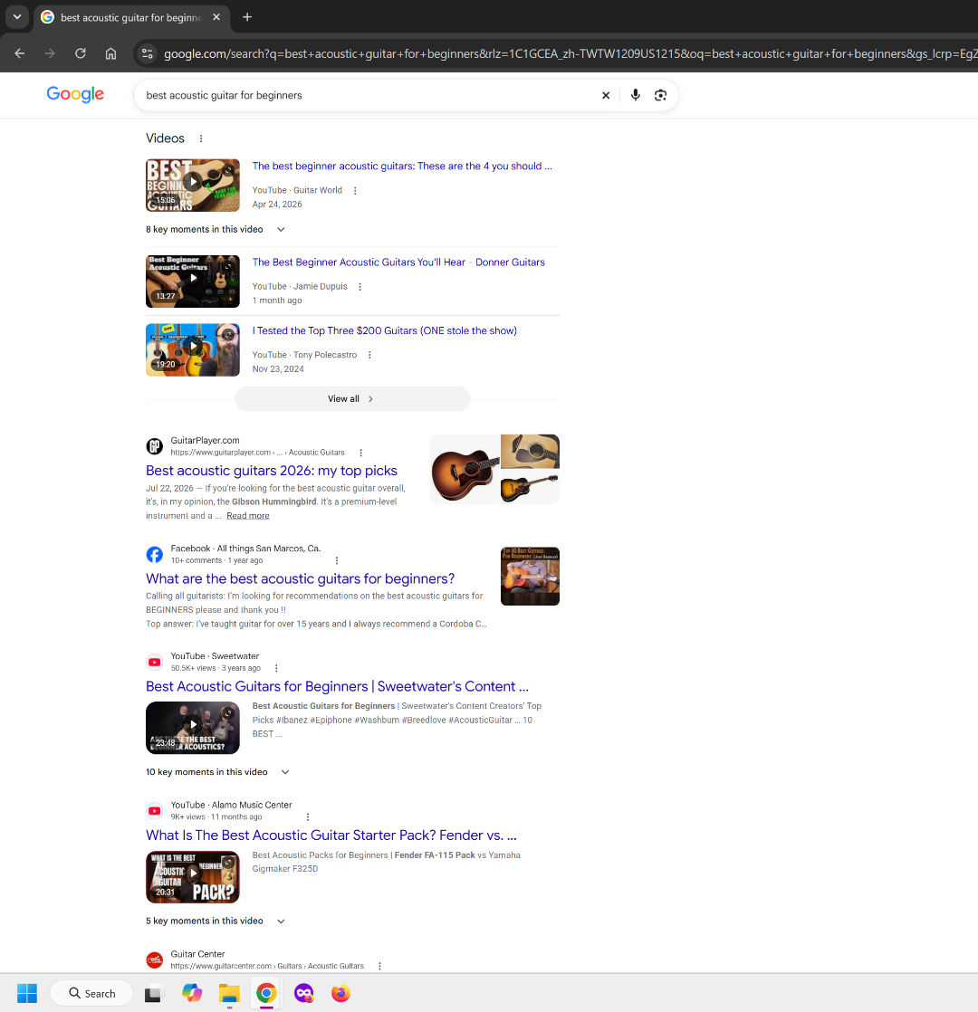Open options menu for GuitarPlayer.com result
Viewport: 978px width, 1012px height.
360,453
